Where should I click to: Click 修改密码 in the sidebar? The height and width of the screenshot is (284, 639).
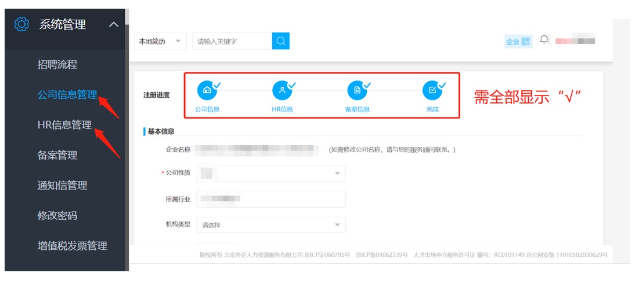tap(57, 215)
